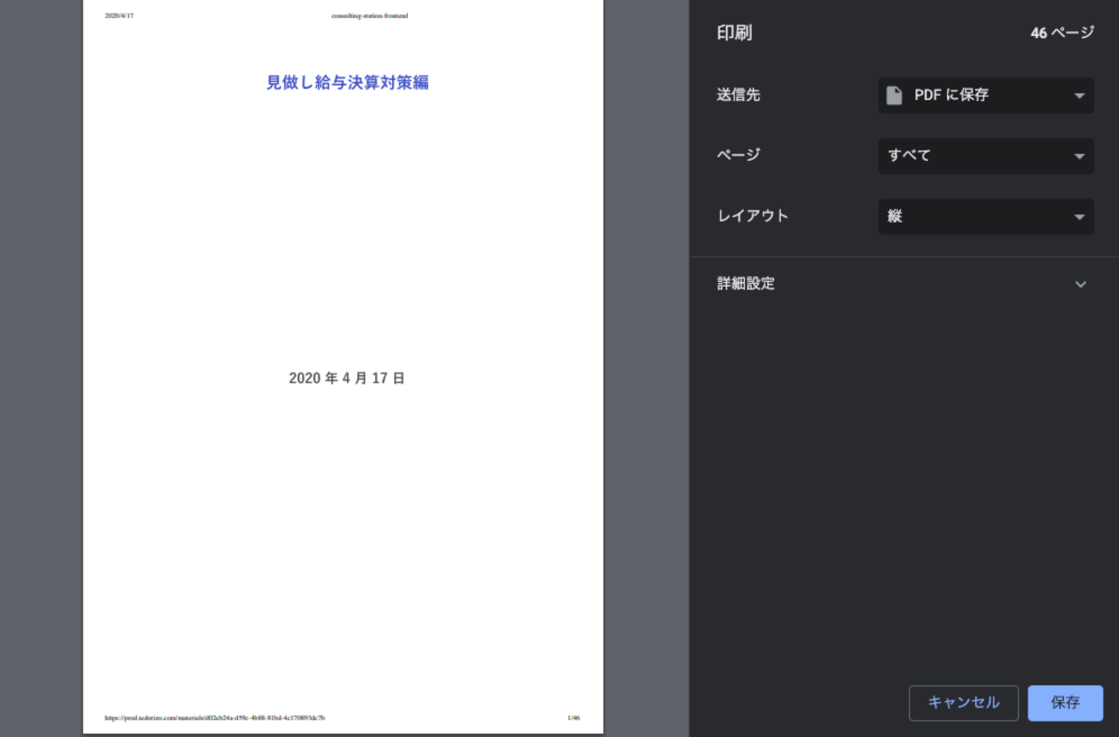Click the 送信先 field label
This screenshot has width=1119, height=737.
coord(738,95)
